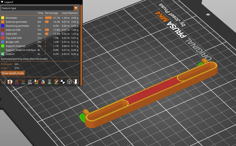Toggle yellow Perimeter color swatch
This screenshot has width=236, height=146.
[3, 18]
